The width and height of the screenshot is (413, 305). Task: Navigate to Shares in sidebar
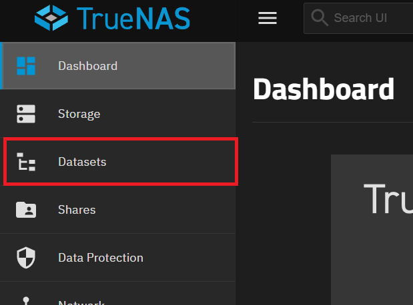click(77, 210)
